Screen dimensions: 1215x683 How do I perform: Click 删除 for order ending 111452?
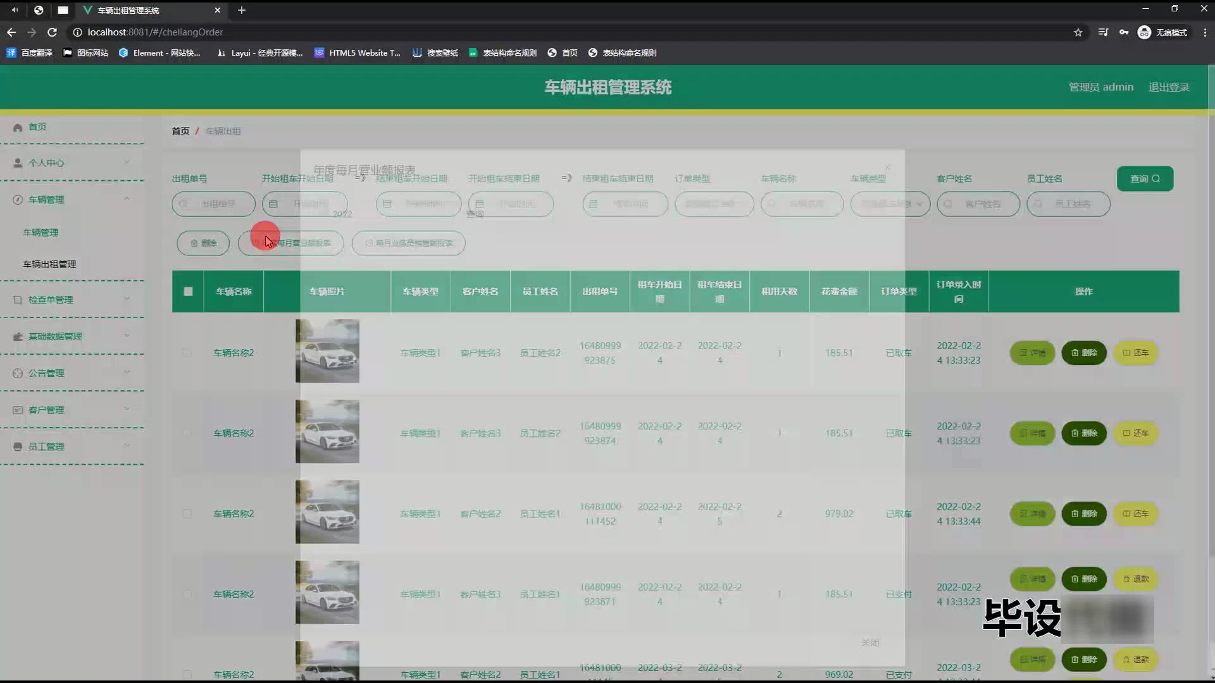pyautogui.click(x=1084, y=514)
